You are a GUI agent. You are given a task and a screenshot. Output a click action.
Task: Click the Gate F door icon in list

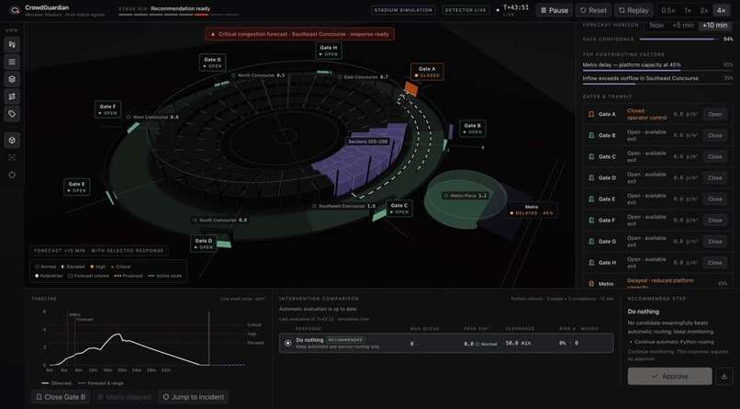pos(591,220)
